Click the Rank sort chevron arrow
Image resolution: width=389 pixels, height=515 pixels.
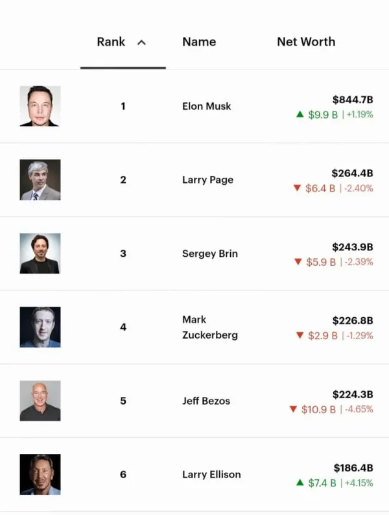click(141, 43)
